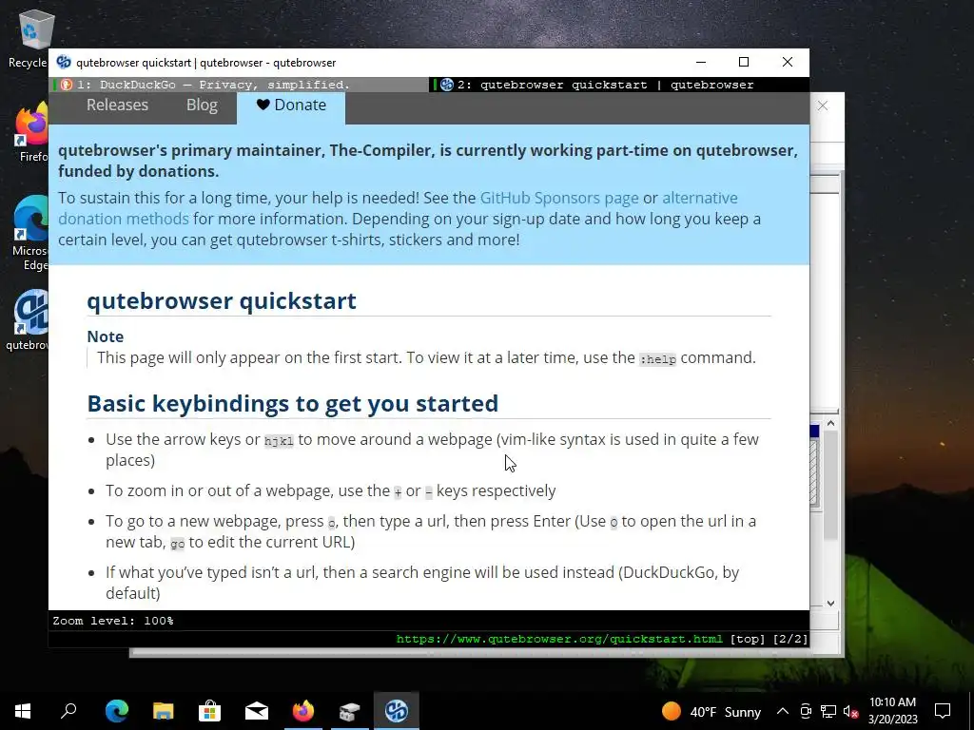Click scroll-up arrow in the background window

click(x=830, y=423)
